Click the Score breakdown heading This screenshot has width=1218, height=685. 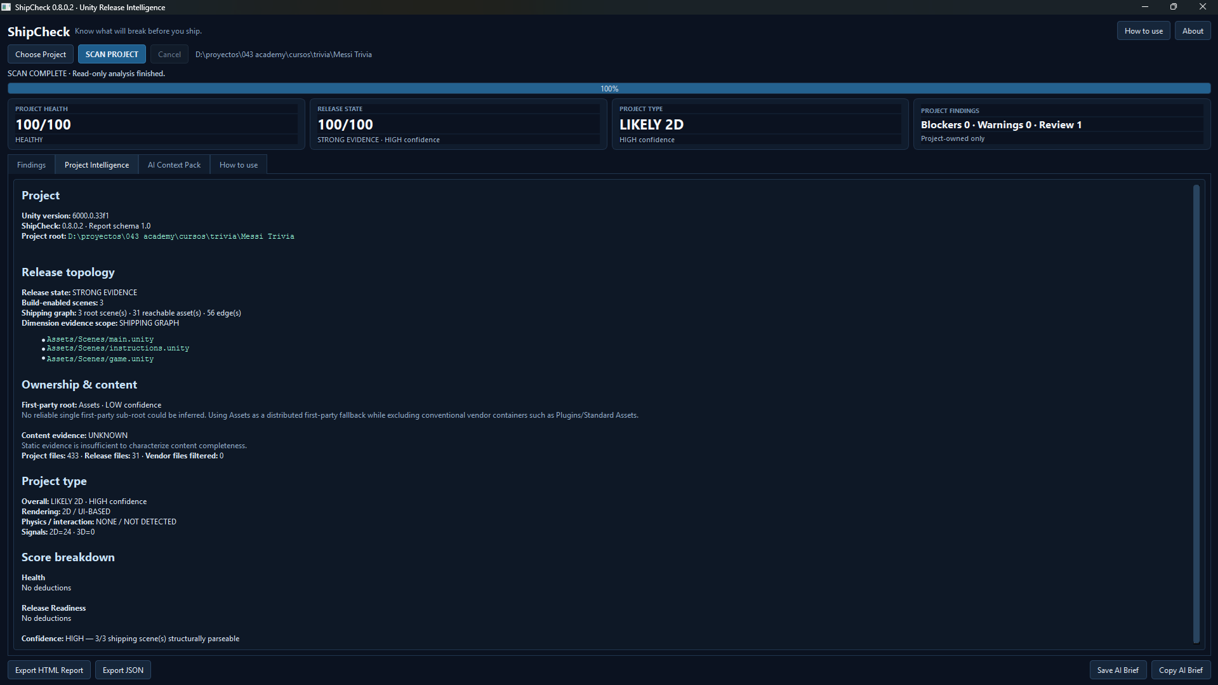pyautogui.click(x=68, y=557)
